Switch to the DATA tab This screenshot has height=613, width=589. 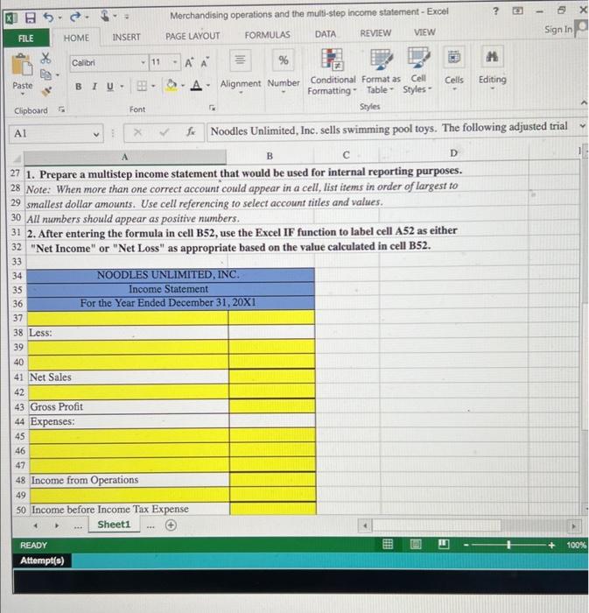[x=326, y=34]
